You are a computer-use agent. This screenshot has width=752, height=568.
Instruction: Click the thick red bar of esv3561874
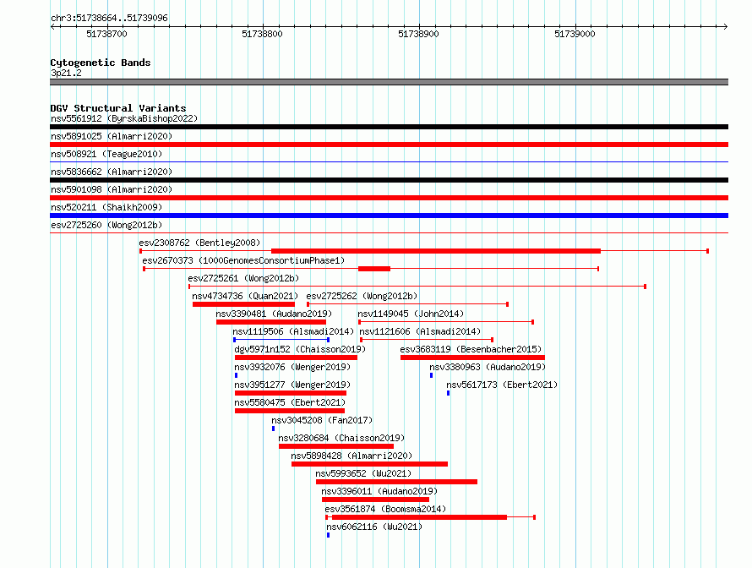click(420, 517)
